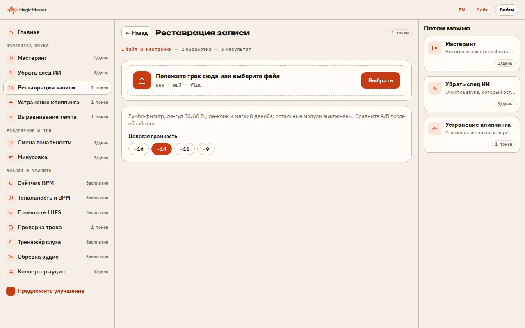
Task: Click the Выбрать file button
Action: click(381, 80)
